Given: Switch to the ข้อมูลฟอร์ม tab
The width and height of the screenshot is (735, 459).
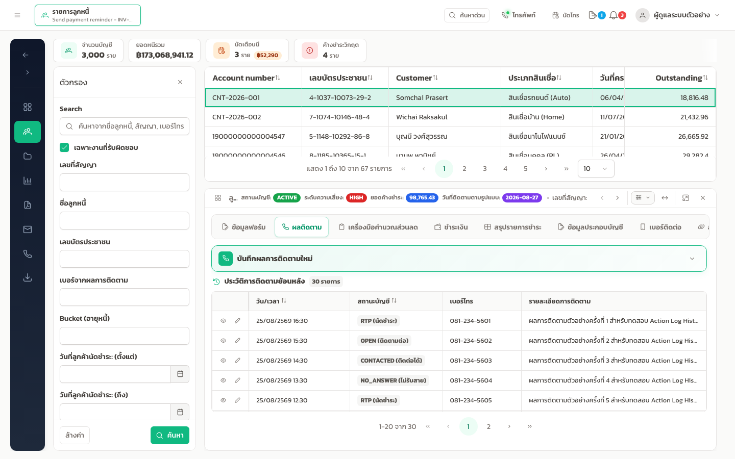Looking at the screenshot, I should [x=244, y=227].
